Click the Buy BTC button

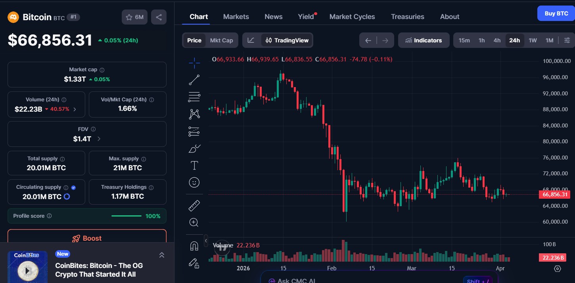coord(556,13)
